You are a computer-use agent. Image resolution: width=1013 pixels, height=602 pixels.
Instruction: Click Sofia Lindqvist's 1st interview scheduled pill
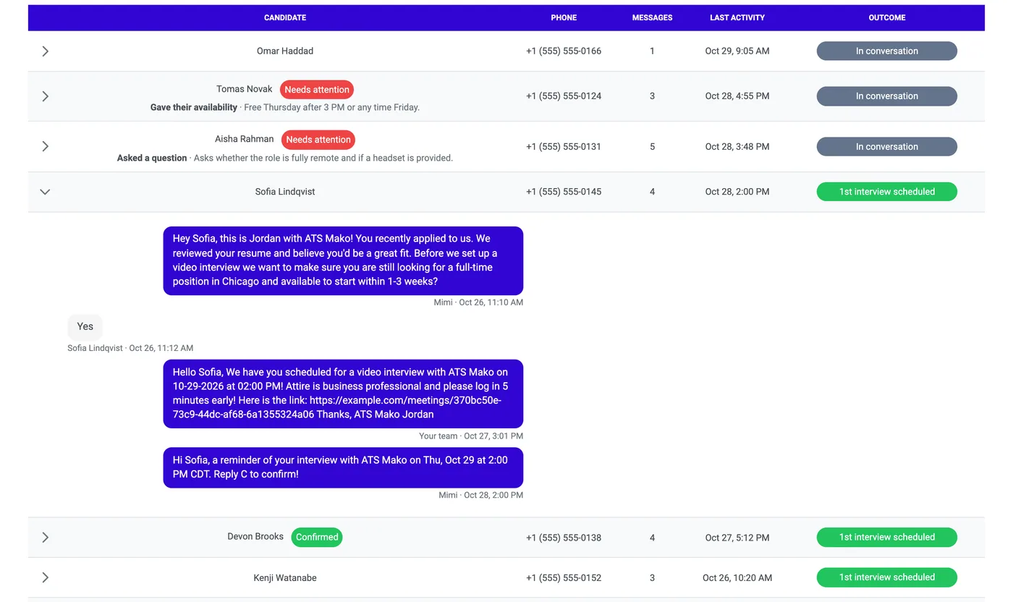coord(887,192)
